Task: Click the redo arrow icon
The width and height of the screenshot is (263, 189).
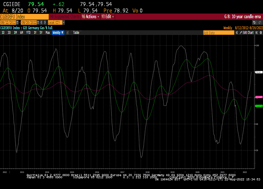Action: point(44,22)
